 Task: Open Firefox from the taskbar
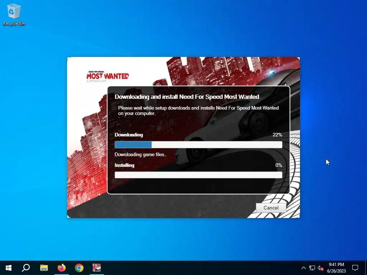tap(62, 268)
